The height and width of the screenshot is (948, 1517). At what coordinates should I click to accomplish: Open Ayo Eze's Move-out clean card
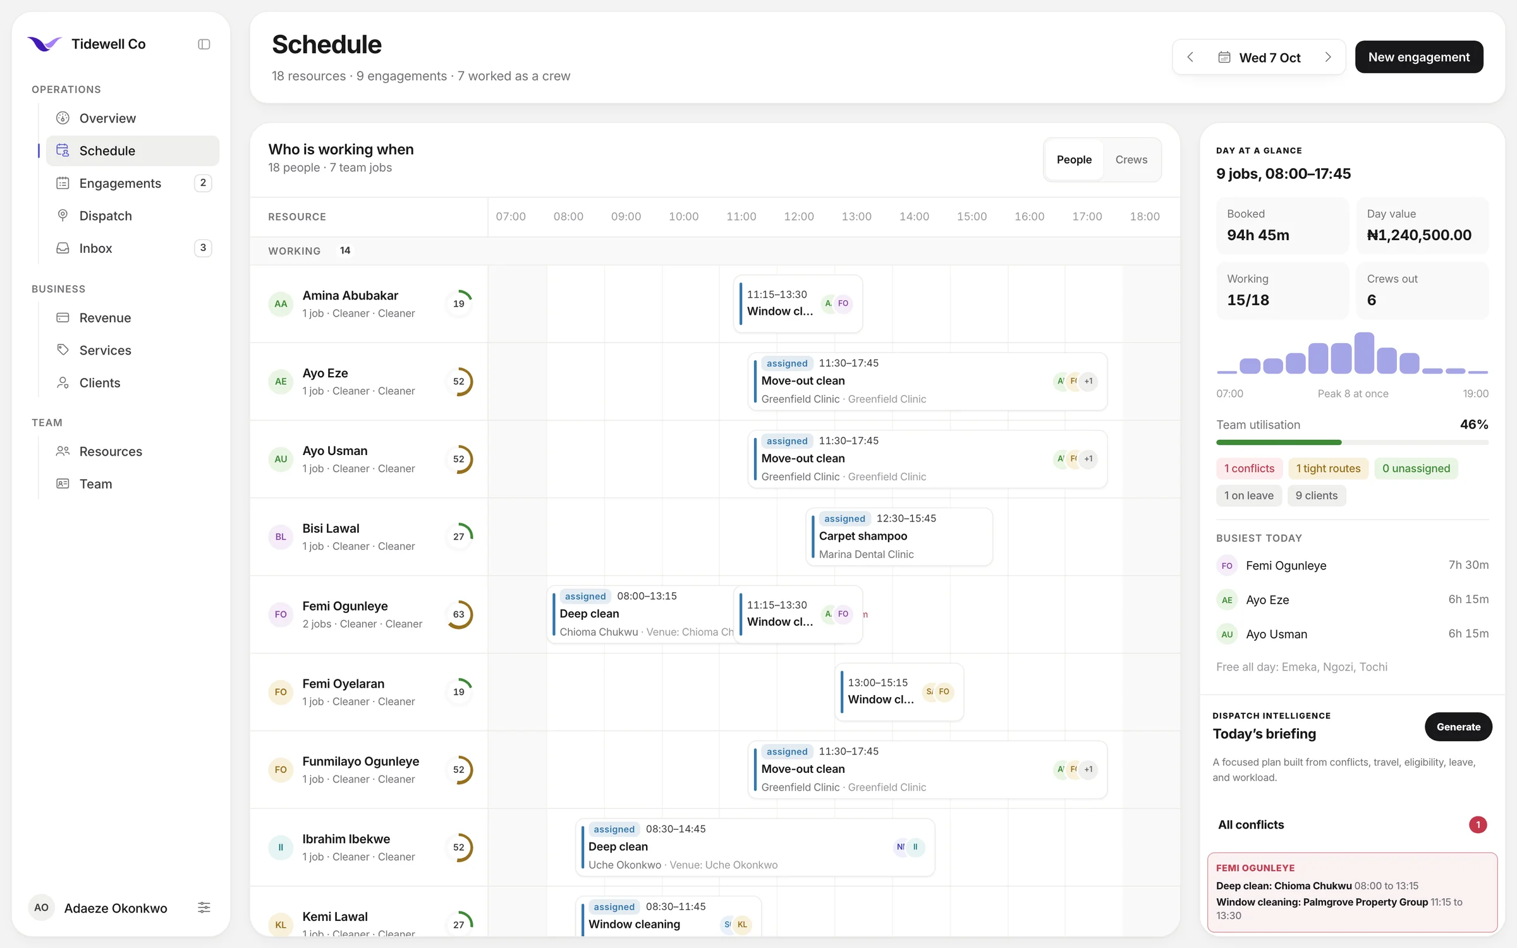tap(927, 381)
